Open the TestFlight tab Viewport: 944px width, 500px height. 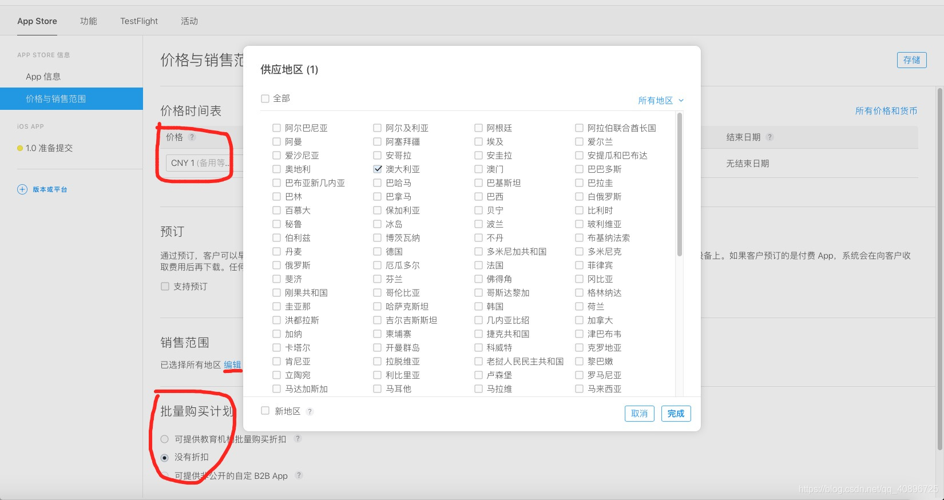139,21
